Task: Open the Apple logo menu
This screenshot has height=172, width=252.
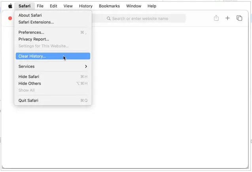Action: (x=10, y=6)
